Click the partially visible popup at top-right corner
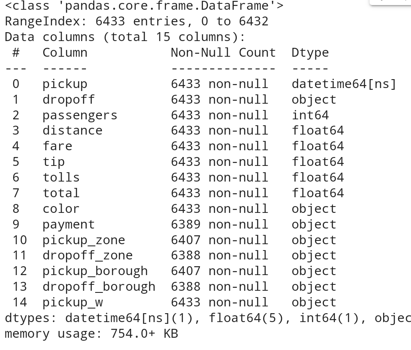This screenshot has height=350, width=411. pos(390,2)
